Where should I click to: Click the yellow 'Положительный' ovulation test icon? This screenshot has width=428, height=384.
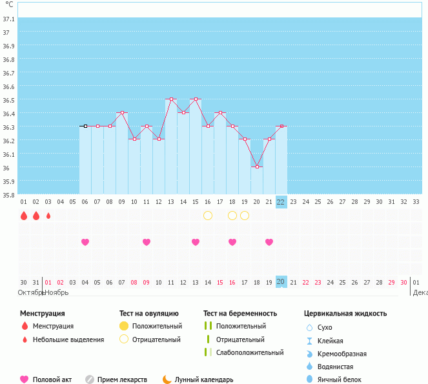pyautogui.click(x=124, y=326)
